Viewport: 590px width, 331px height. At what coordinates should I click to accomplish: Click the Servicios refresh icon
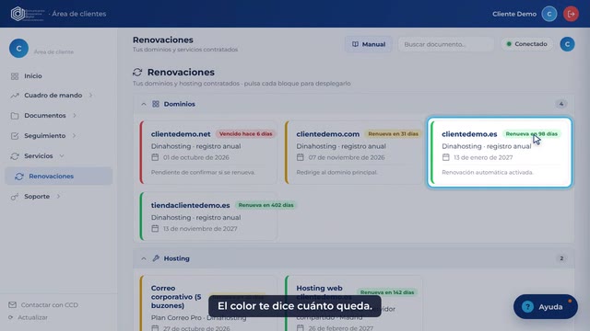15,156
